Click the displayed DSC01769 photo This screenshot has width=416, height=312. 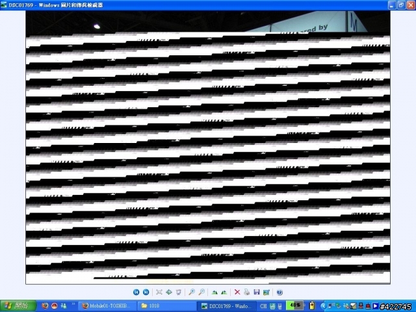point(208,148)
